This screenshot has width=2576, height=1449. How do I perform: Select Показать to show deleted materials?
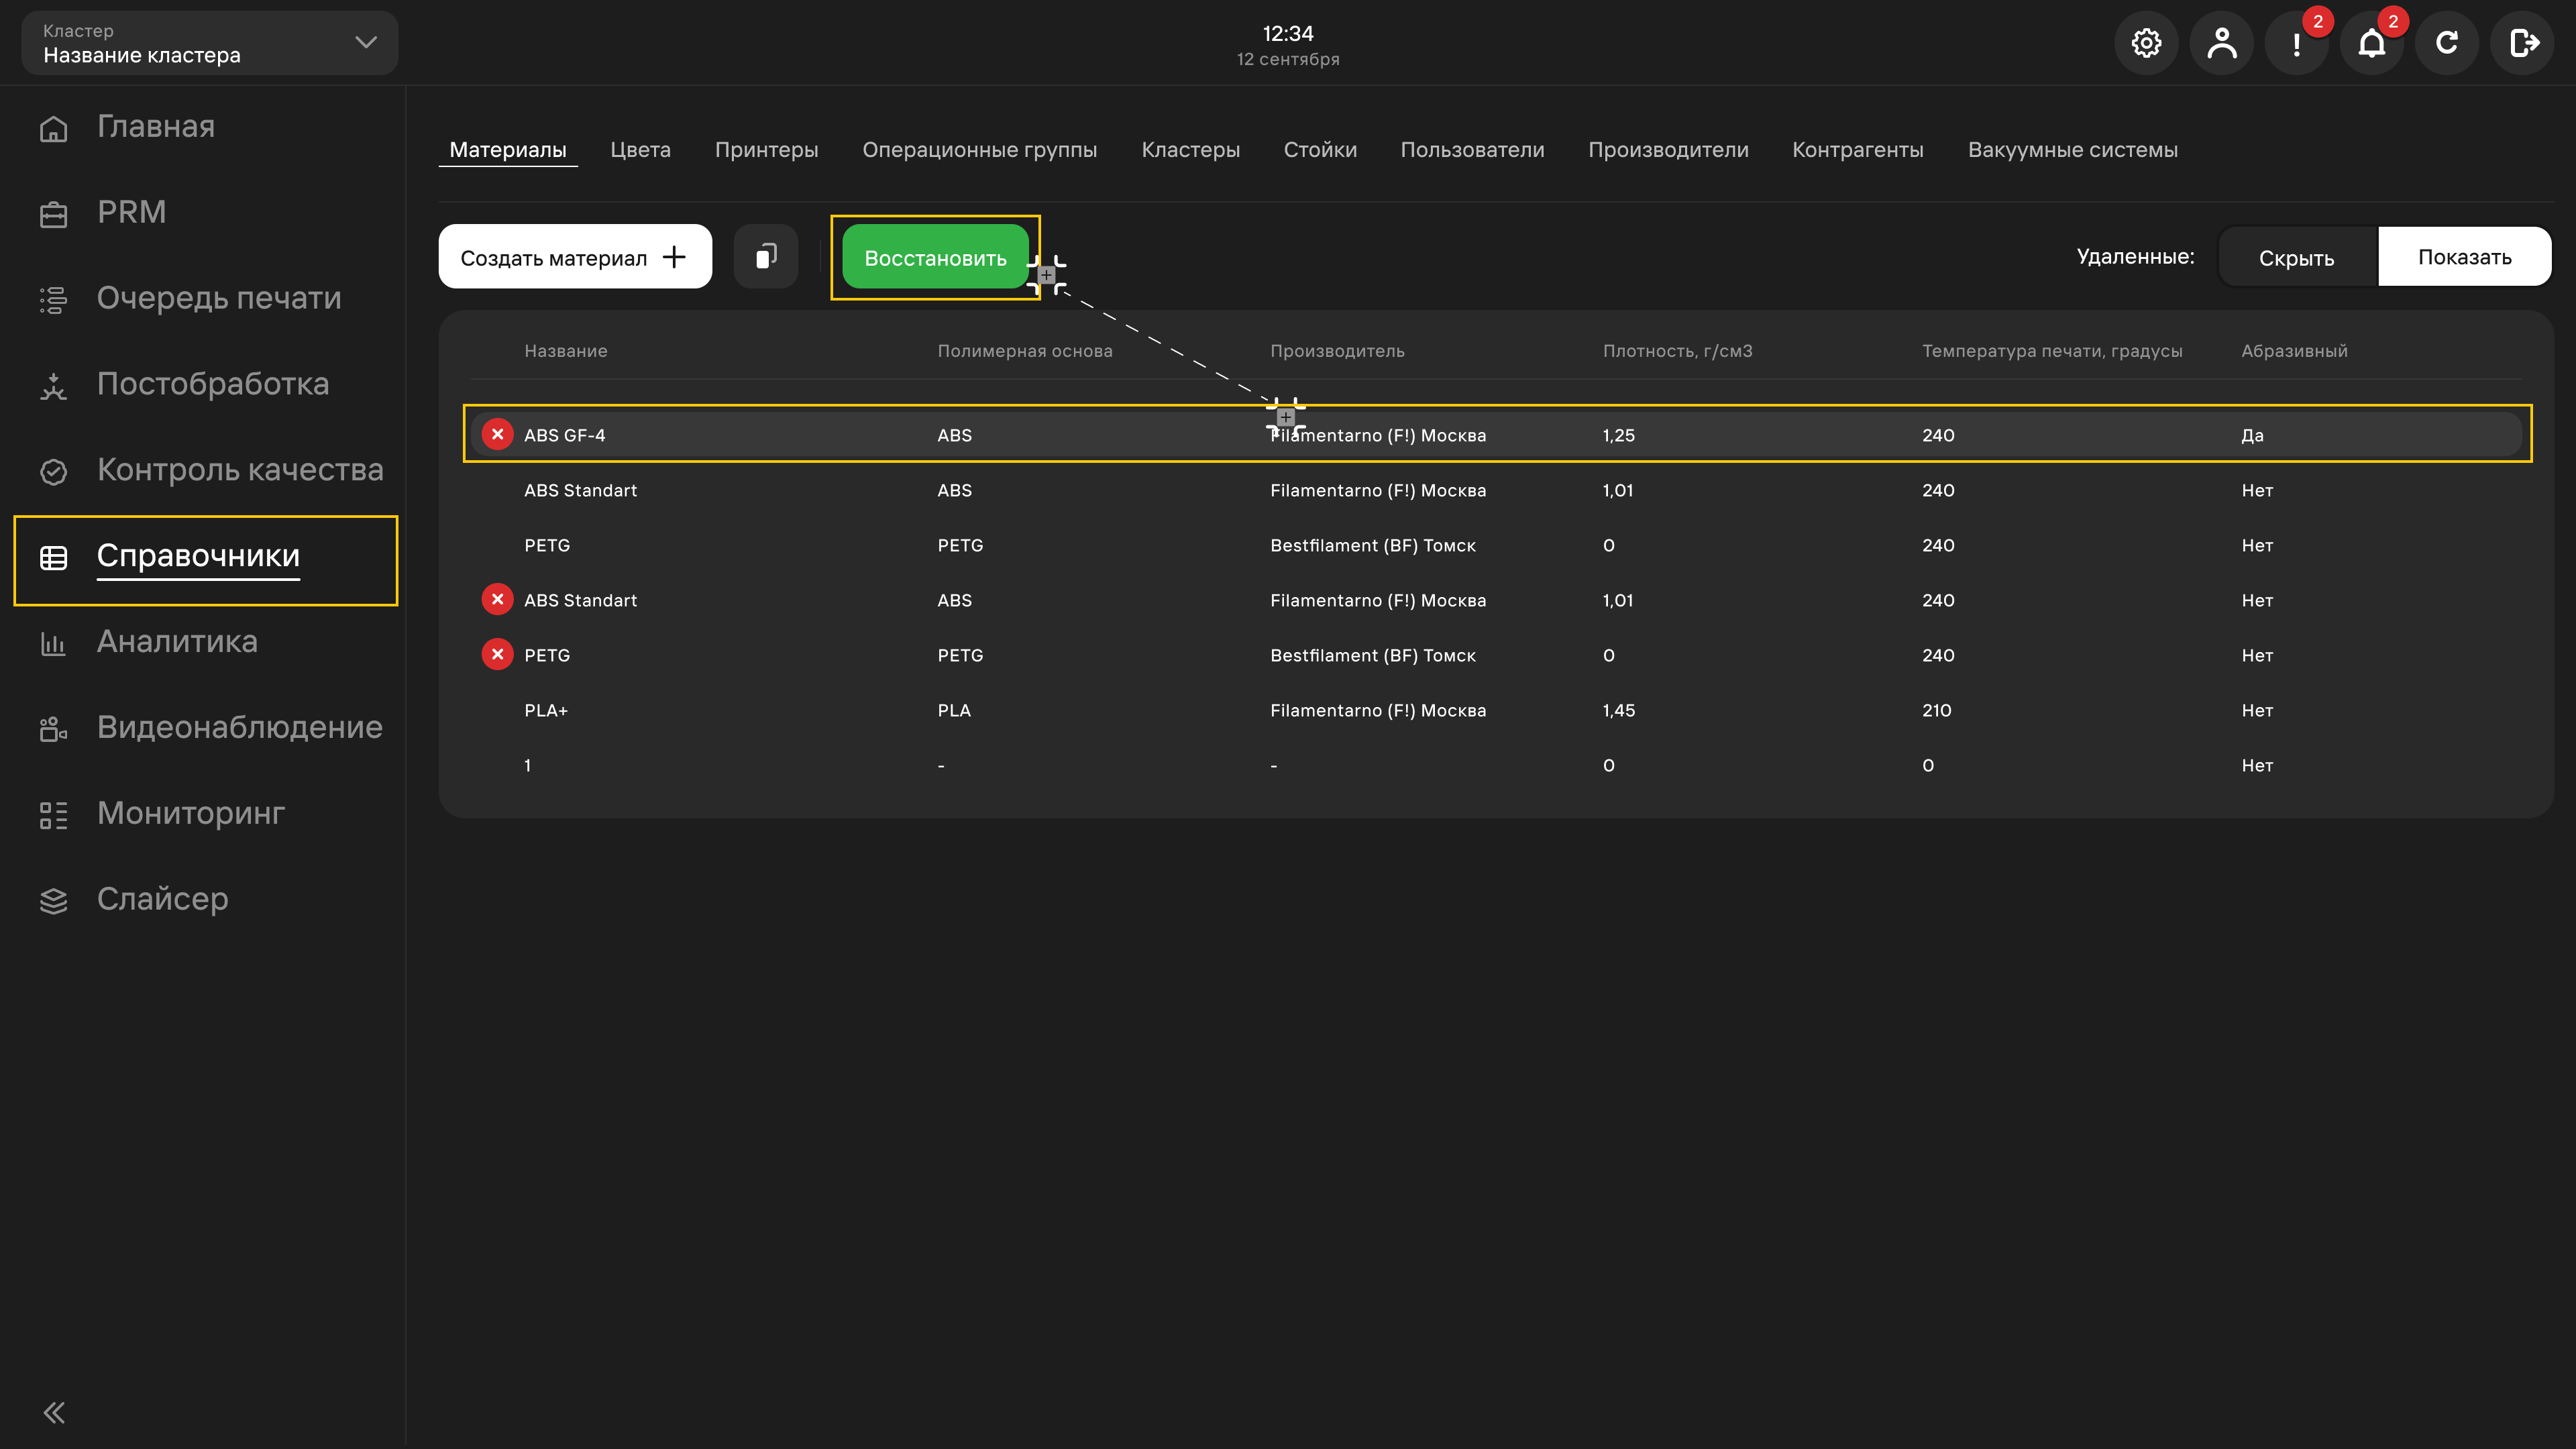click(2464, 257)
